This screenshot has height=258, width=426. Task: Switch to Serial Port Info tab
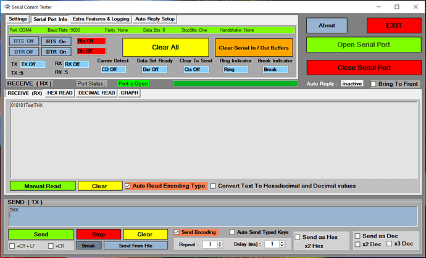pyautogui.click(x=50, y=19)
